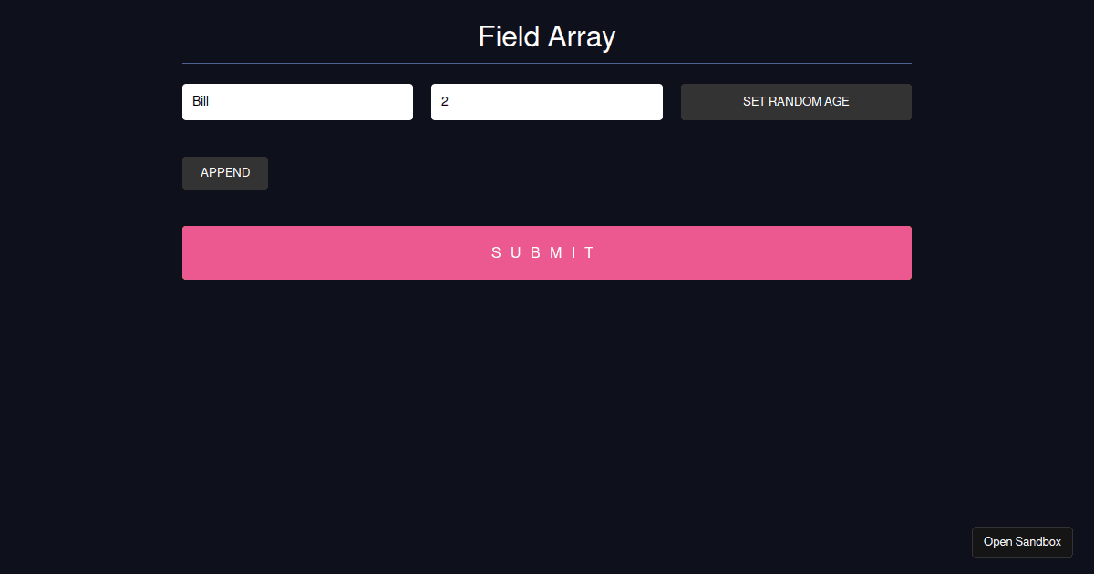Click the middle input of the form row
Screen dimensions: 1094x574
(x=546, y=101)
